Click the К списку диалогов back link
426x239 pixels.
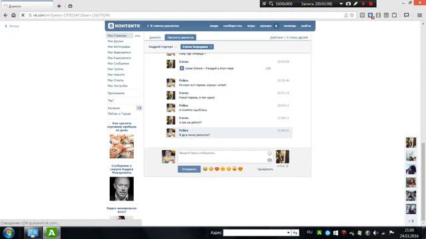coord(163,26)
